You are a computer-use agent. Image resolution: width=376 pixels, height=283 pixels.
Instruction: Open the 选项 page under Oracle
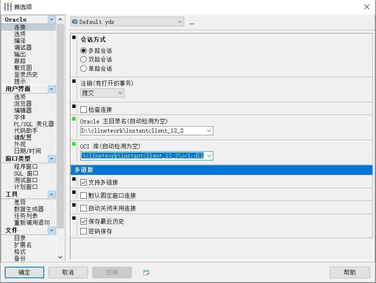point(20,34)
